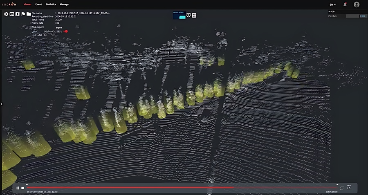
Task: Collapse the PCD panel section
Action: click(330, 11)
